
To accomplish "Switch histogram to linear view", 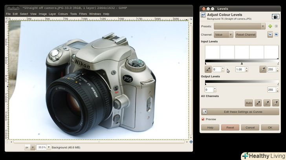I will point(270,35).
